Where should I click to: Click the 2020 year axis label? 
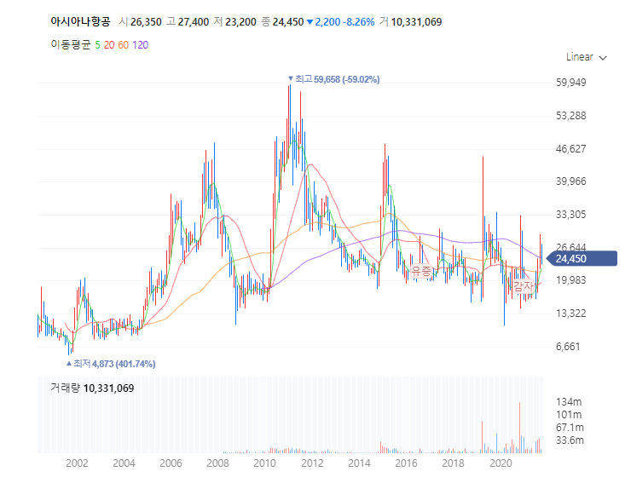pyautogui.click(x=501, y=463)
